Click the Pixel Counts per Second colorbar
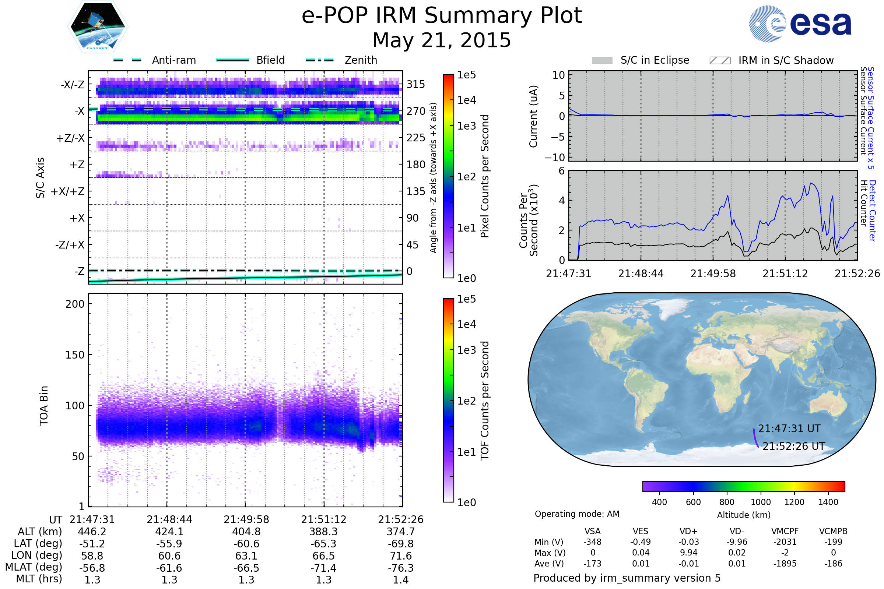 pos(448,176)
